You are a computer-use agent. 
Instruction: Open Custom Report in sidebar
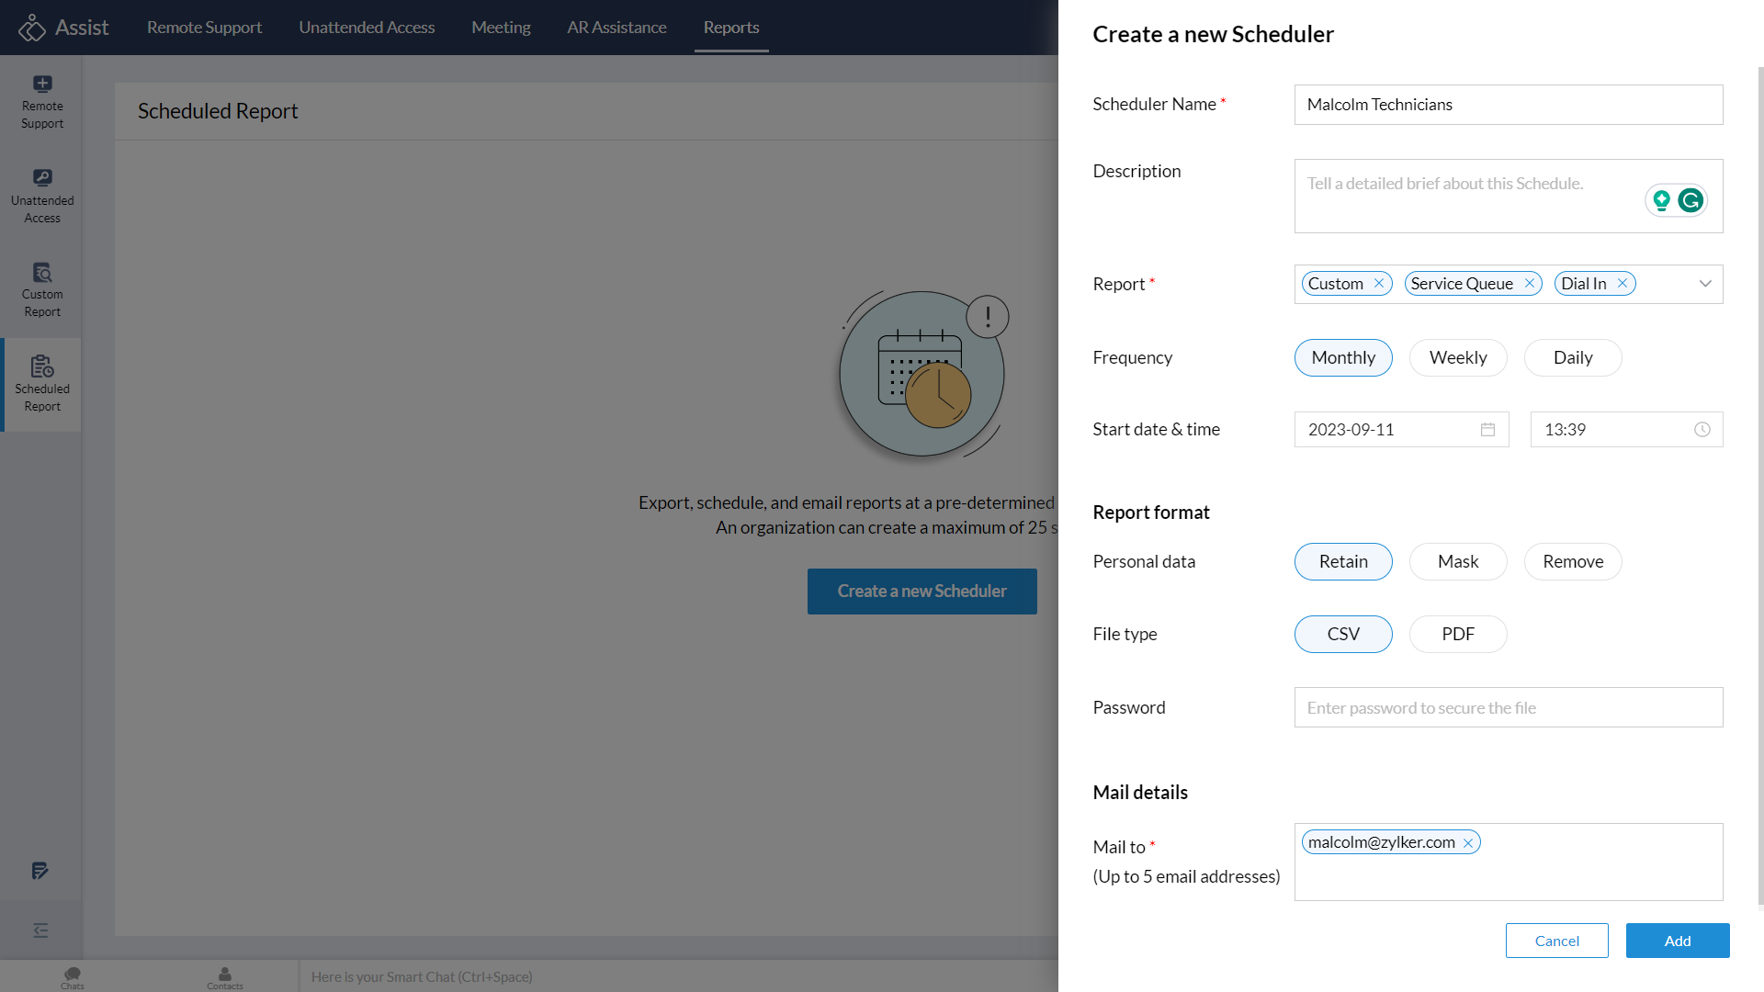(42, 288)
